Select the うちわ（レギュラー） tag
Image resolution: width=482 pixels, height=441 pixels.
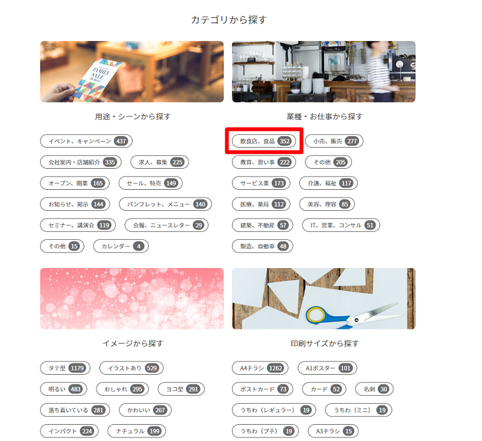pyautogui.click(x=274, y=410)
